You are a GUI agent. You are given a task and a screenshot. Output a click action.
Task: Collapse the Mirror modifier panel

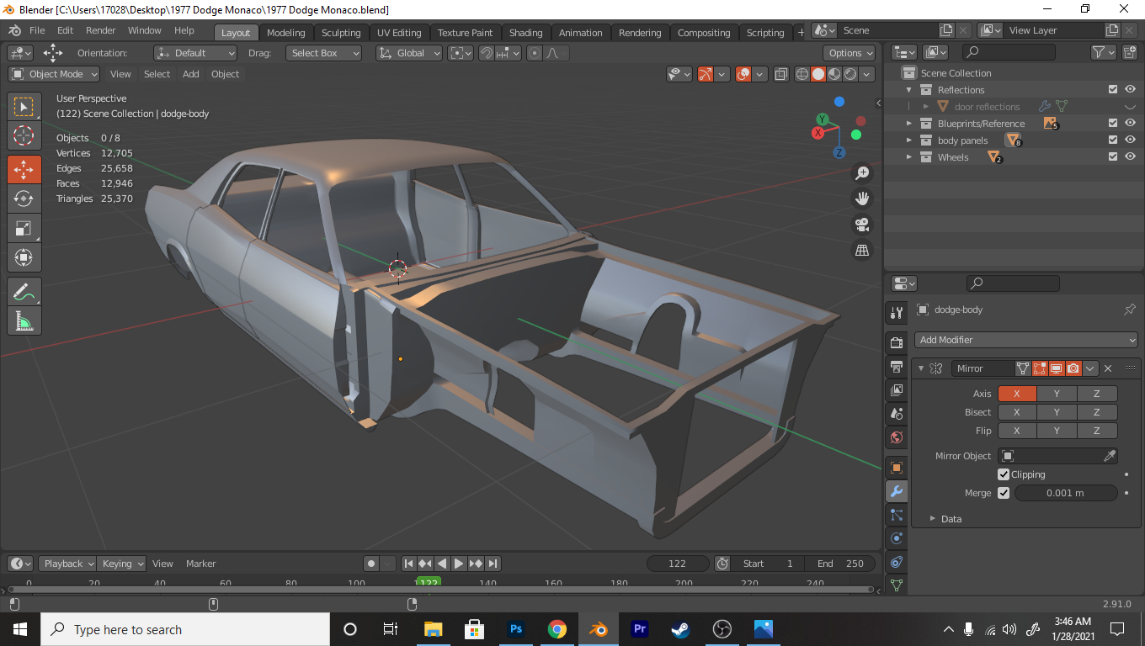[921, 368]
